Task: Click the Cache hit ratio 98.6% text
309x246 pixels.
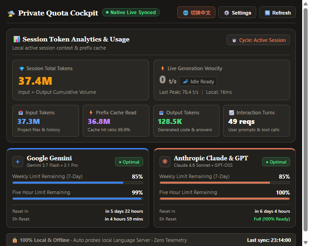Action: (109, 130)
